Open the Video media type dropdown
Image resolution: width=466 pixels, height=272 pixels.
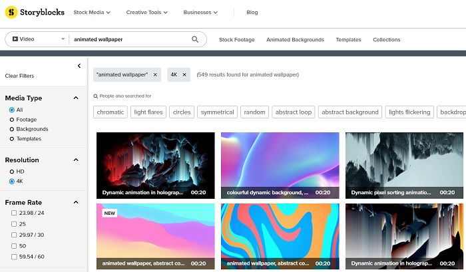pos(38,39)
